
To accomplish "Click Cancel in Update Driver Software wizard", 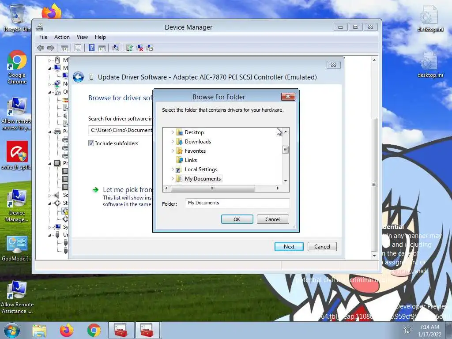I will (x=322, y=247).
